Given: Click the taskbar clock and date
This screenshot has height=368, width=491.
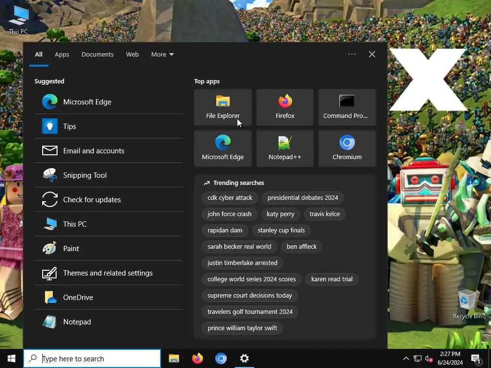Looking at the screenshot, I should pos(450,358).
